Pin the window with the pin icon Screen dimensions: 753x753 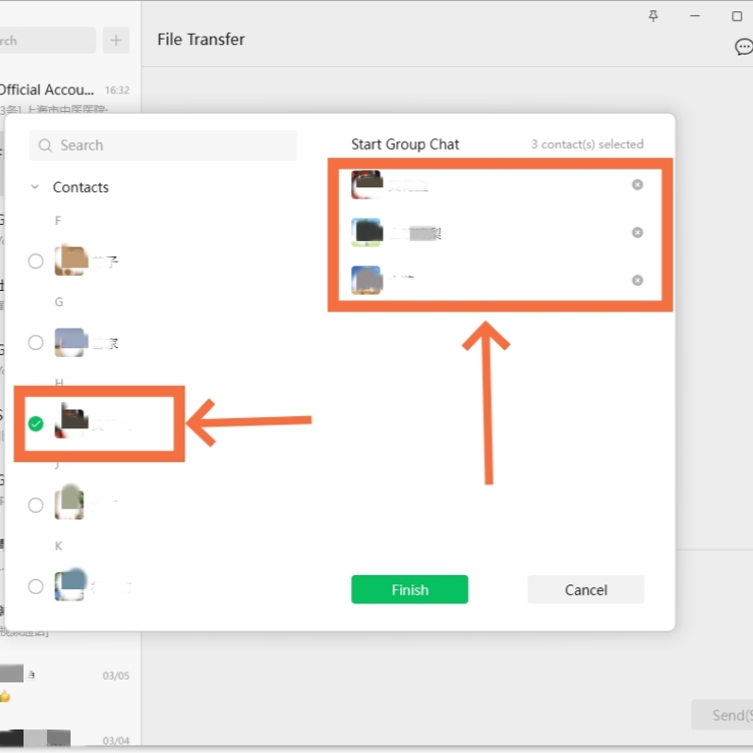[x=653, y=16]
